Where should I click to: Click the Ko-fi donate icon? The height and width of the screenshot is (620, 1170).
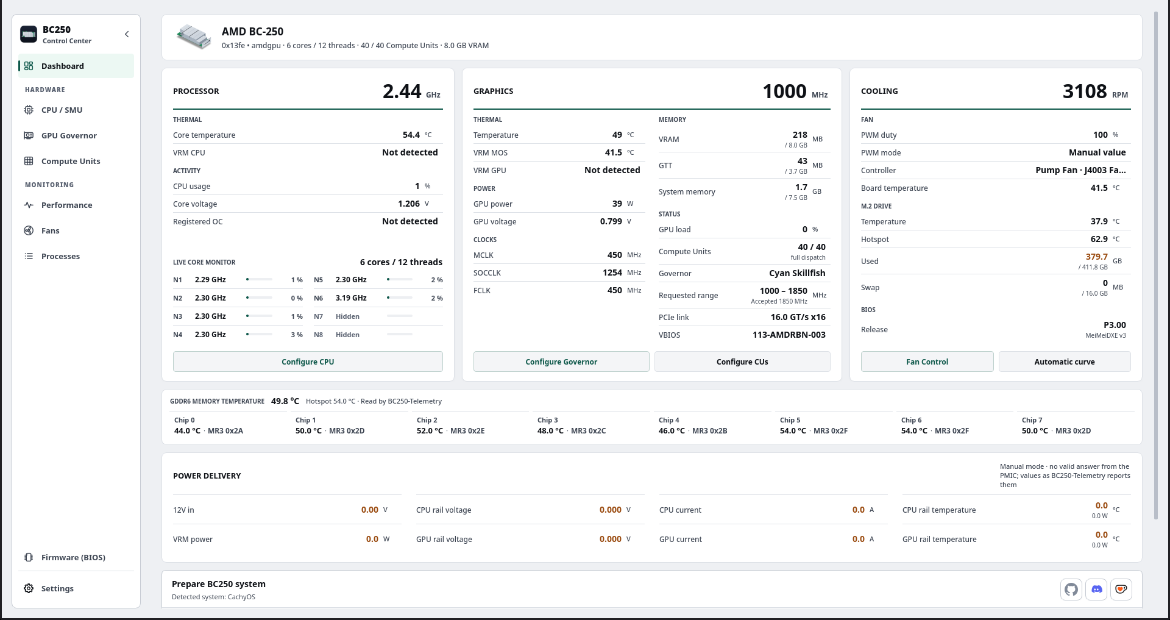pyautogui.click(x=1121, y=590)
